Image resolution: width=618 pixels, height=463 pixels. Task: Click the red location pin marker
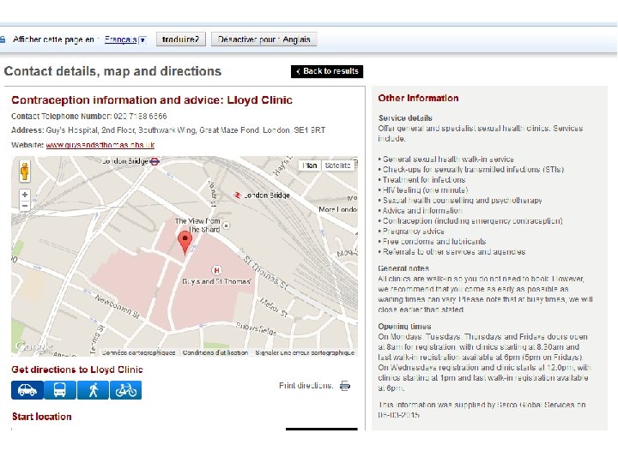coord(185,243)
